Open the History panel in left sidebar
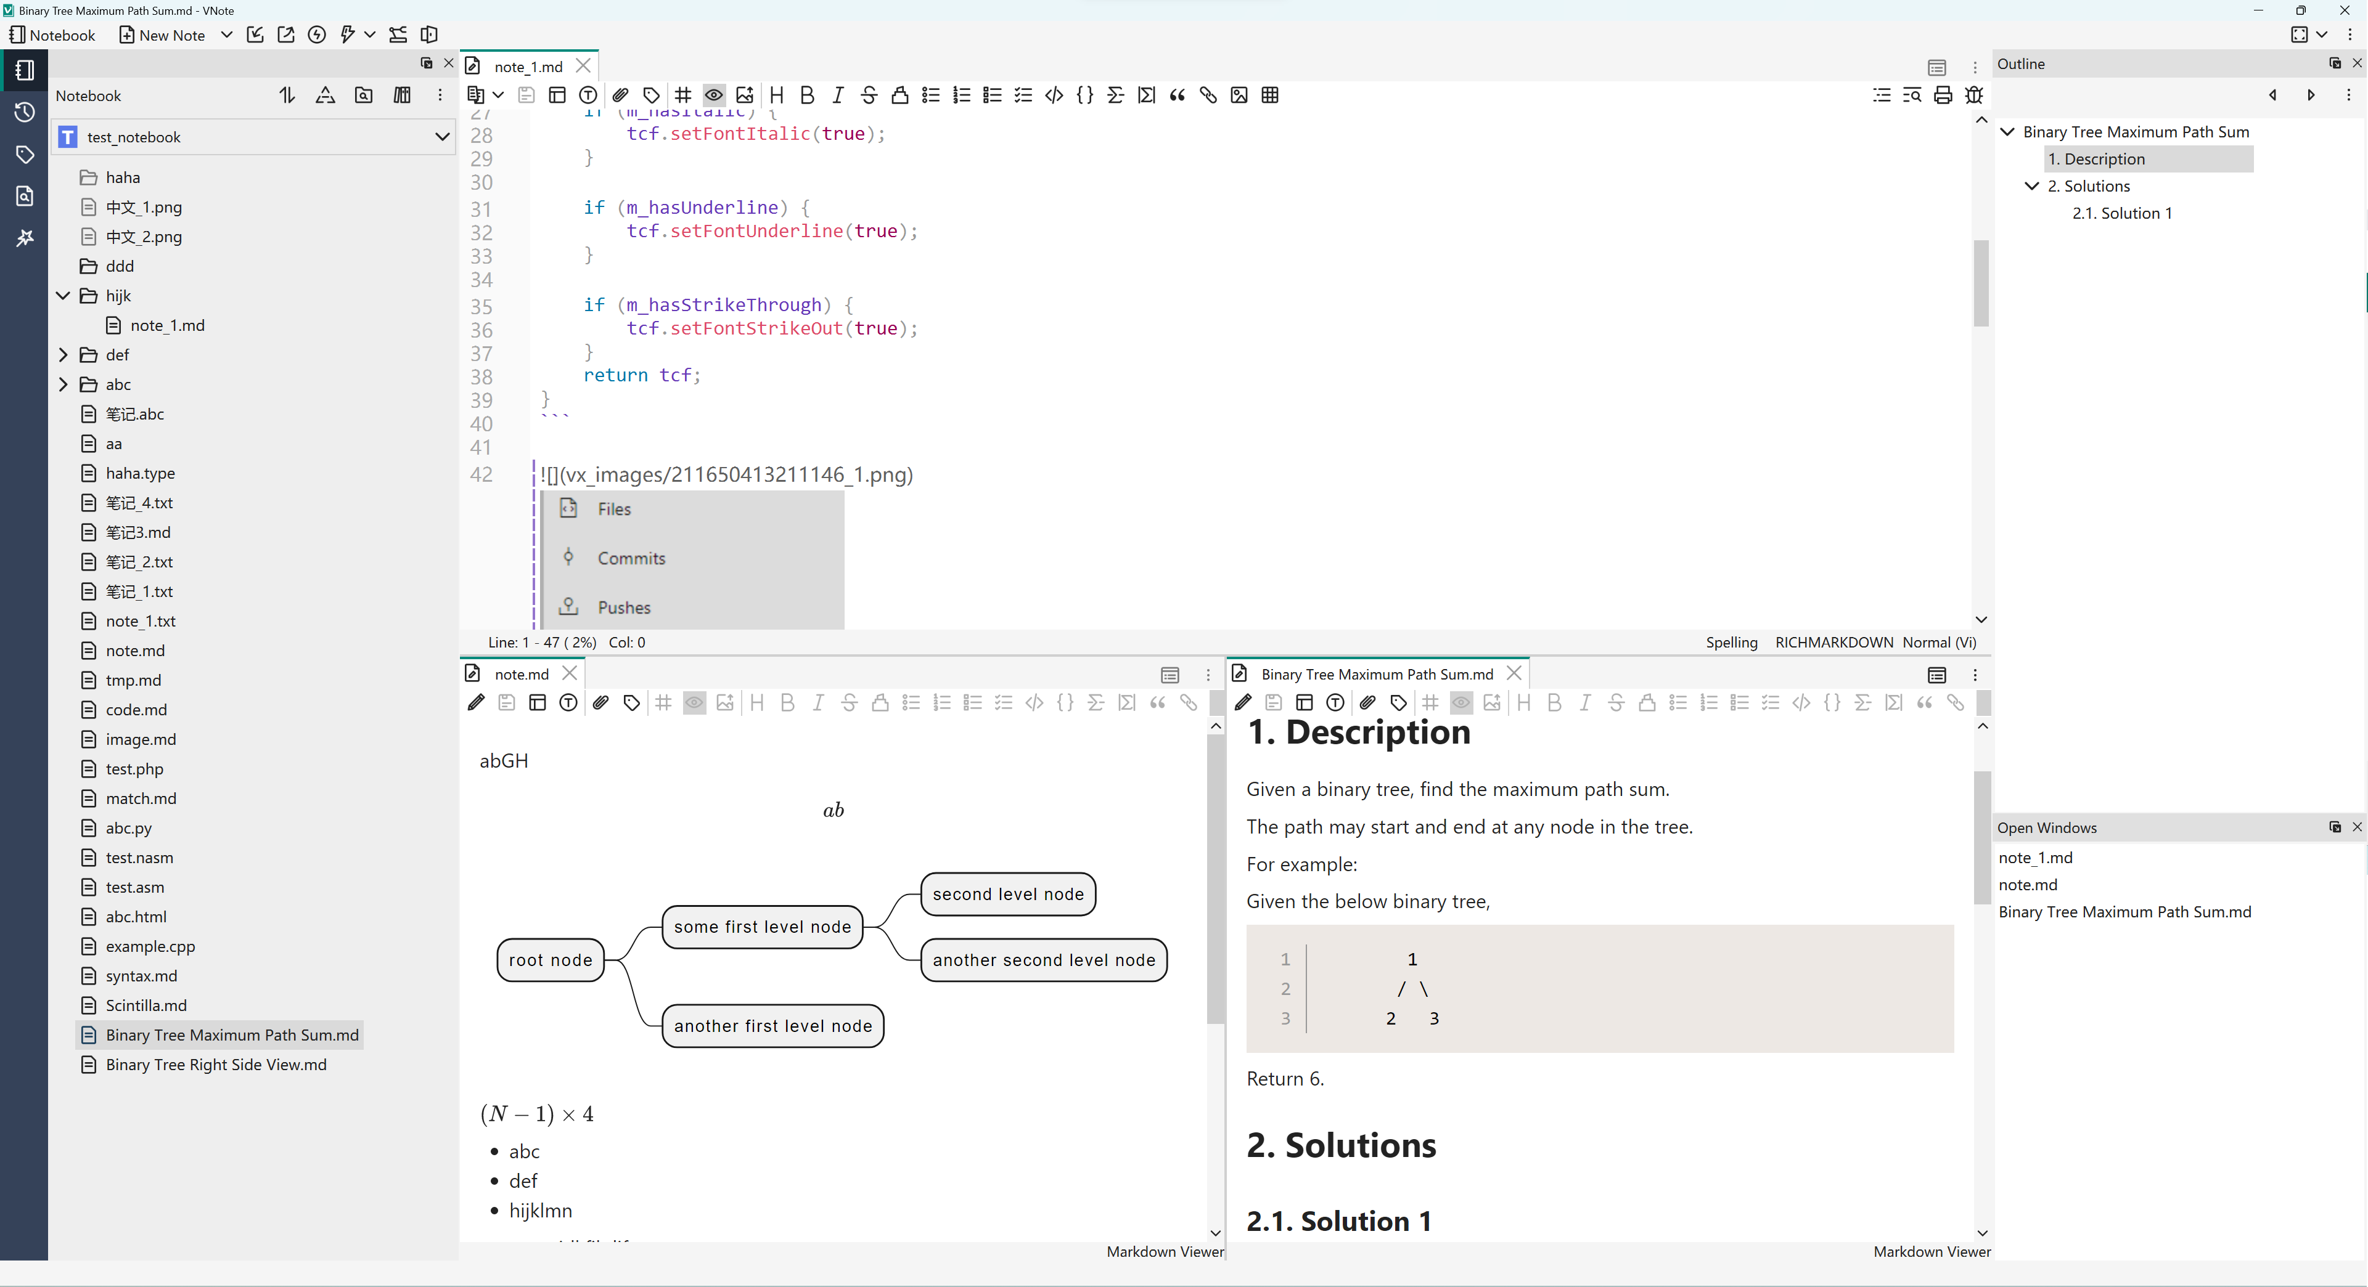The width and height of the screenshot is (2368, 1287). pos(25,112)
